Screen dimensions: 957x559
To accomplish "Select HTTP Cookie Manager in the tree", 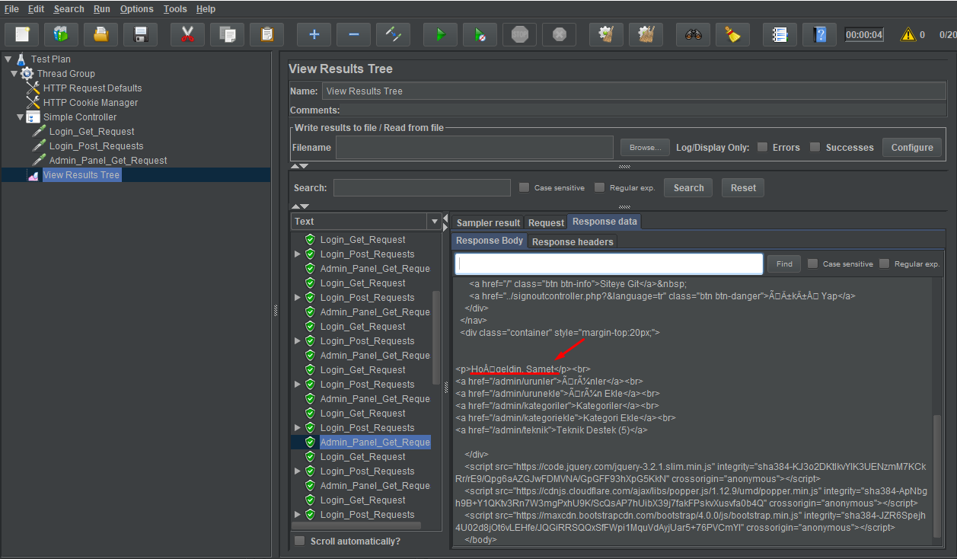I will (x=91, y=102).
